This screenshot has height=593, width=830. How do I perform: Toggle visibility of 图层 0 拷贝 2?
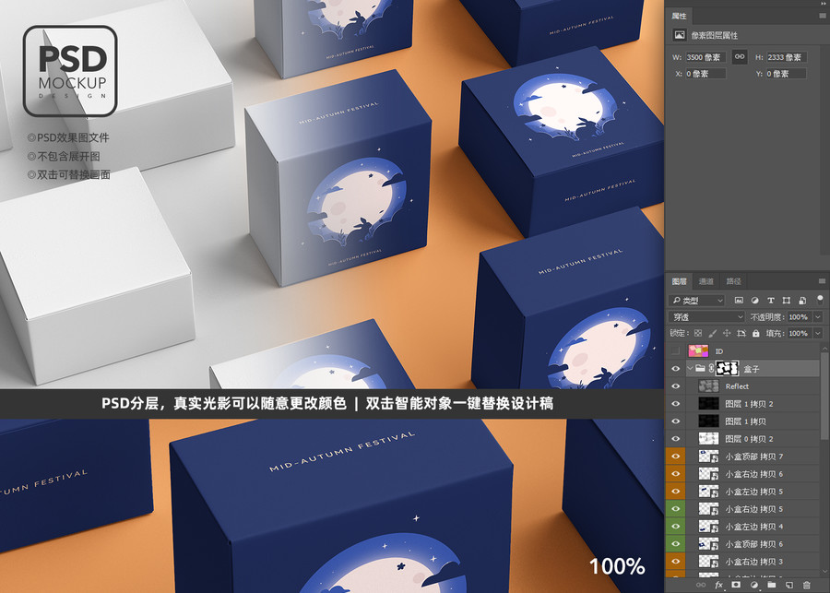(675, 438)
